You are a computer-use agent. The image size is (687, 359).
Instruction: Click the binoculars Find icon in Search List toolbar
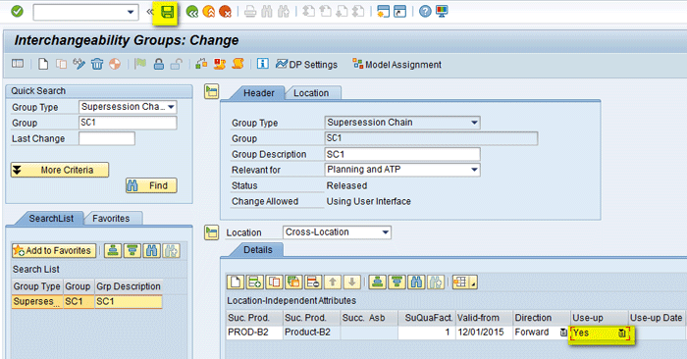(x=151, y=251)
